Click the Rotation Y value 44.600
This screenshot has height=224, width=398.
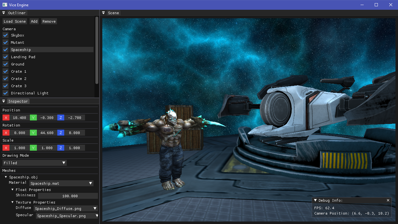[47, 133]
